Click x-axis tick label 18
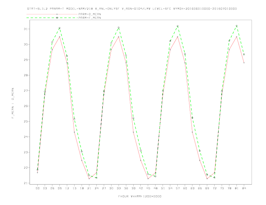Image resolution: width=266 pixels, height=205 pixels. [82, 188]
